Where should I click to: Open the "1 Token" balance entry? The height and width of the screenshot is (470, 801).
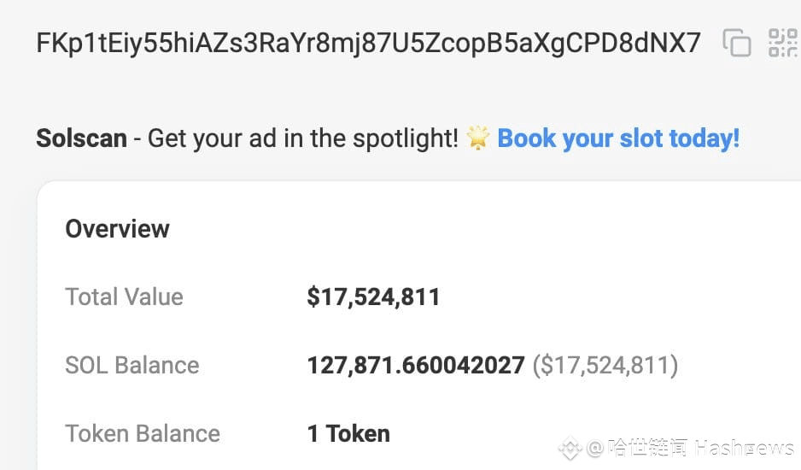(348, 434)
